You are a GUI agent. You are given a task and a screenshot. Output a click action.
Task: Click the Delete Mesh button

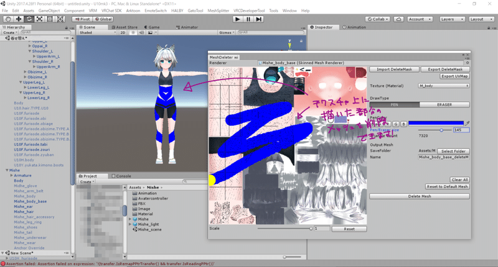click(420, 196)
